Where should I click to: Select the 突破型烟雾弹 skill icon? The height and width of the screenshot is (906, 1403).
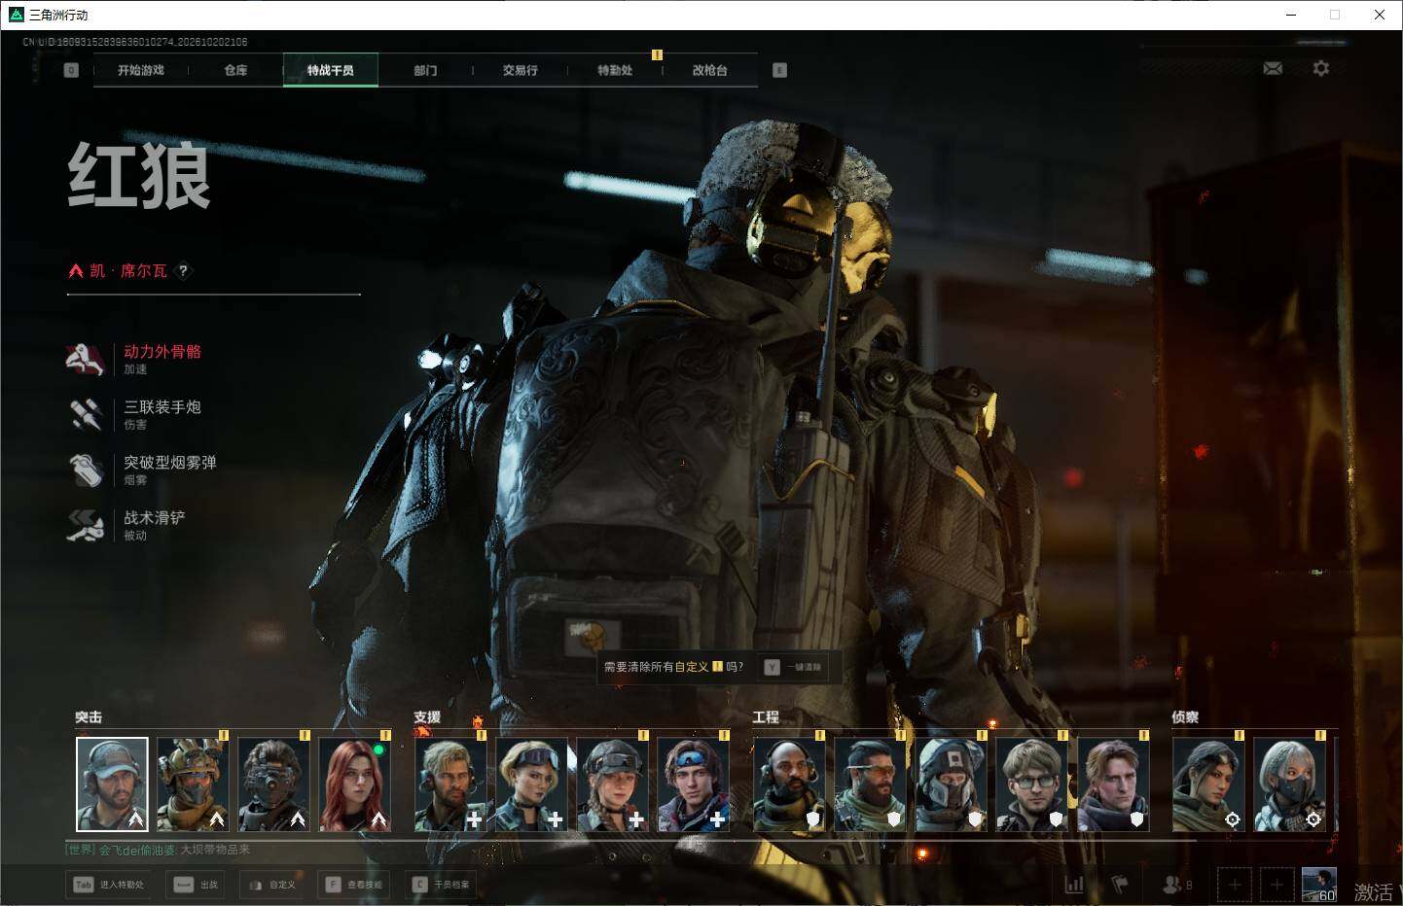point(86,470)
